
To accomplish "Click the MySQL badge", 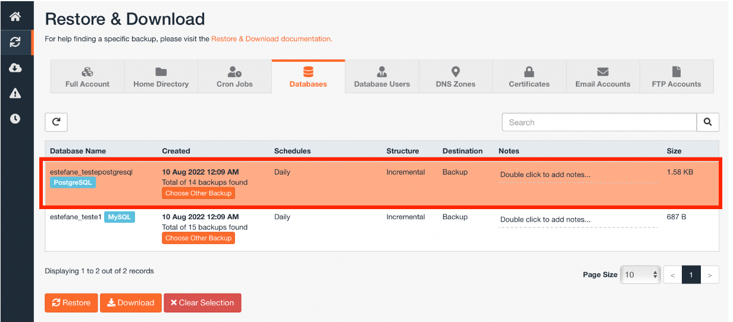I will 120,217.
